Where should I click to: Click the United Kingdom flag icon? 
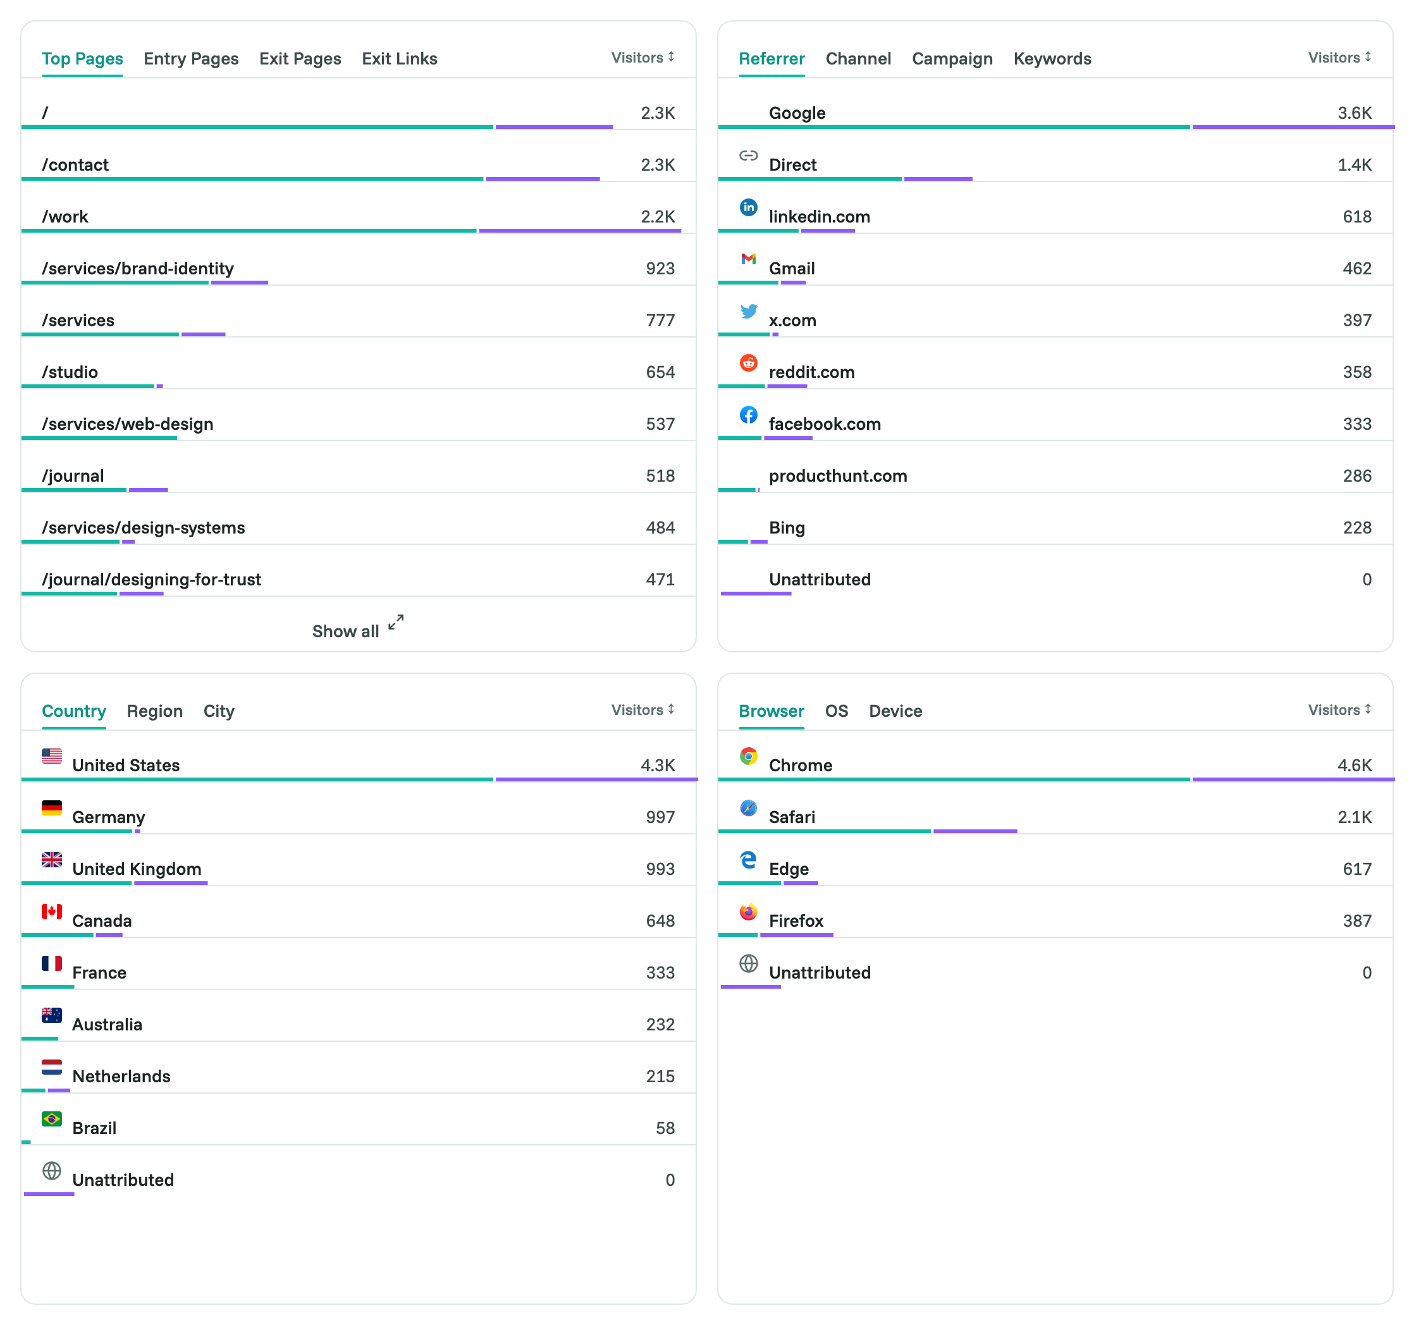52,860
